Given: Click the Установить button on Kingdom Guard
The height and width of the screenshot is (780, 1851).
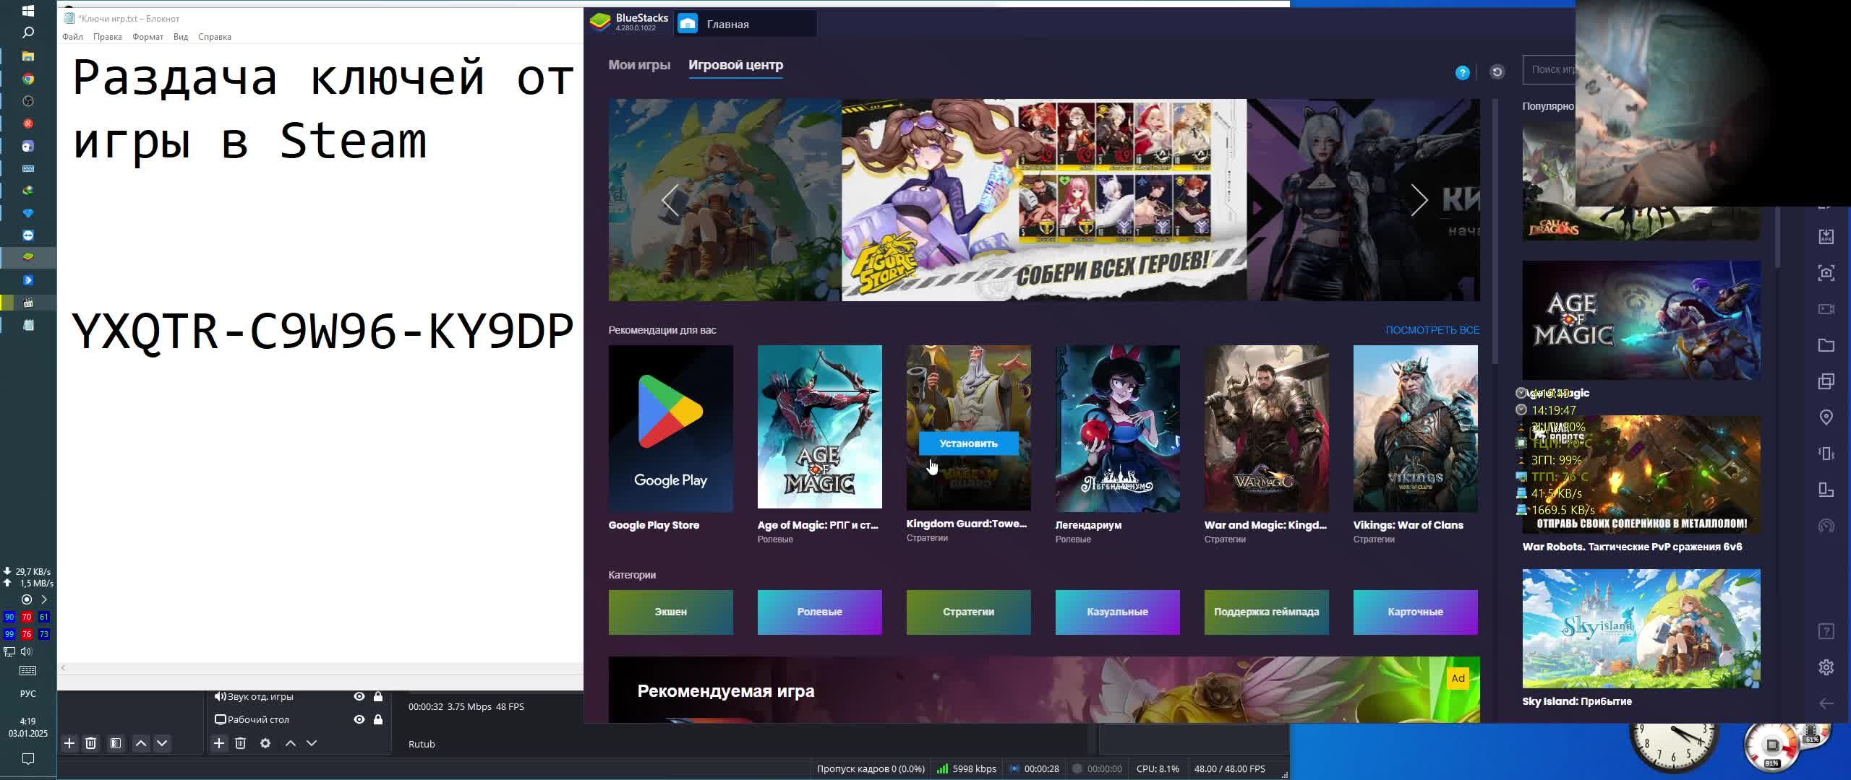Looking at the screenshot, I should coord(968,443).
